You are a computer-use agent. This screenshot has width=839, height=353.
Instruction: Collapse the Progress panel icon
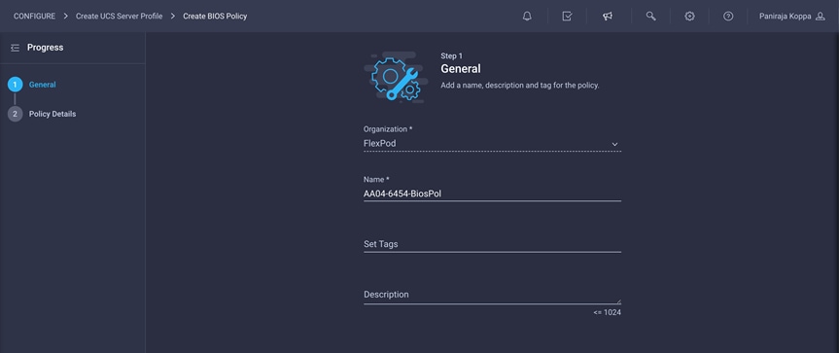[15, 48]
